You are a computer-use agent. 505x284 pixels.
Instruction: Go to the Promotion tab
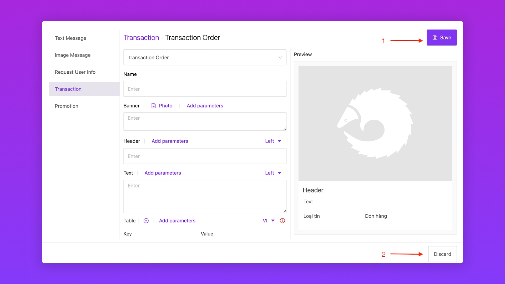click(x=67, y=106)
